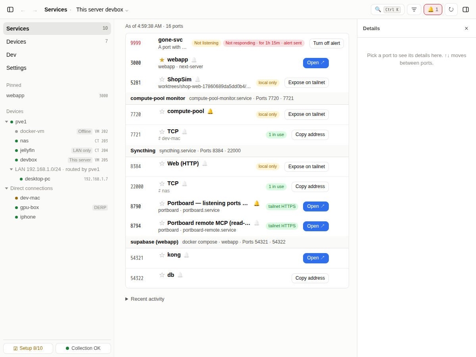
Task: Click the Services breadcrumb title
Action: coord(56,10)
